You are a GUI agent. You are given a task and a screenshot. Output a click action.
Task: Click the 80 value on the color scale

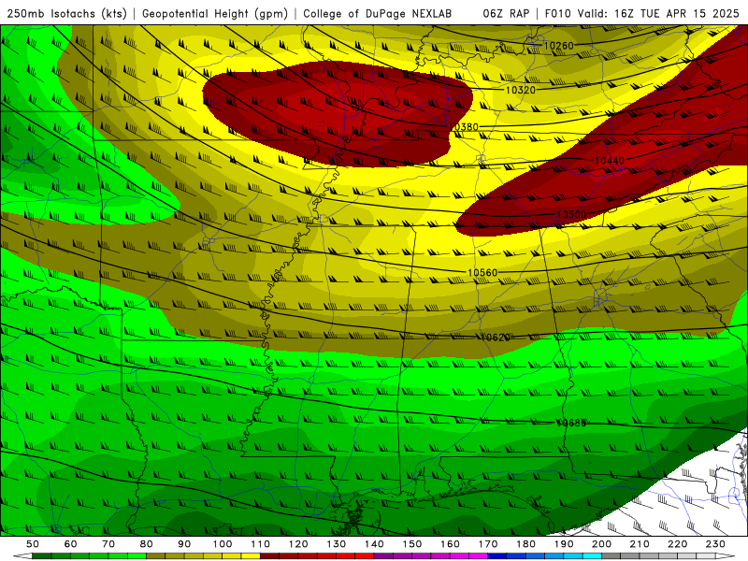147,544
